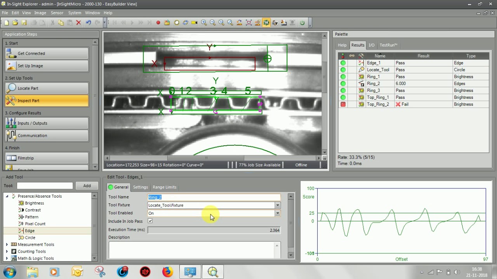Open the Windows Start menu
Screen dimensions: 497x279
9,272
